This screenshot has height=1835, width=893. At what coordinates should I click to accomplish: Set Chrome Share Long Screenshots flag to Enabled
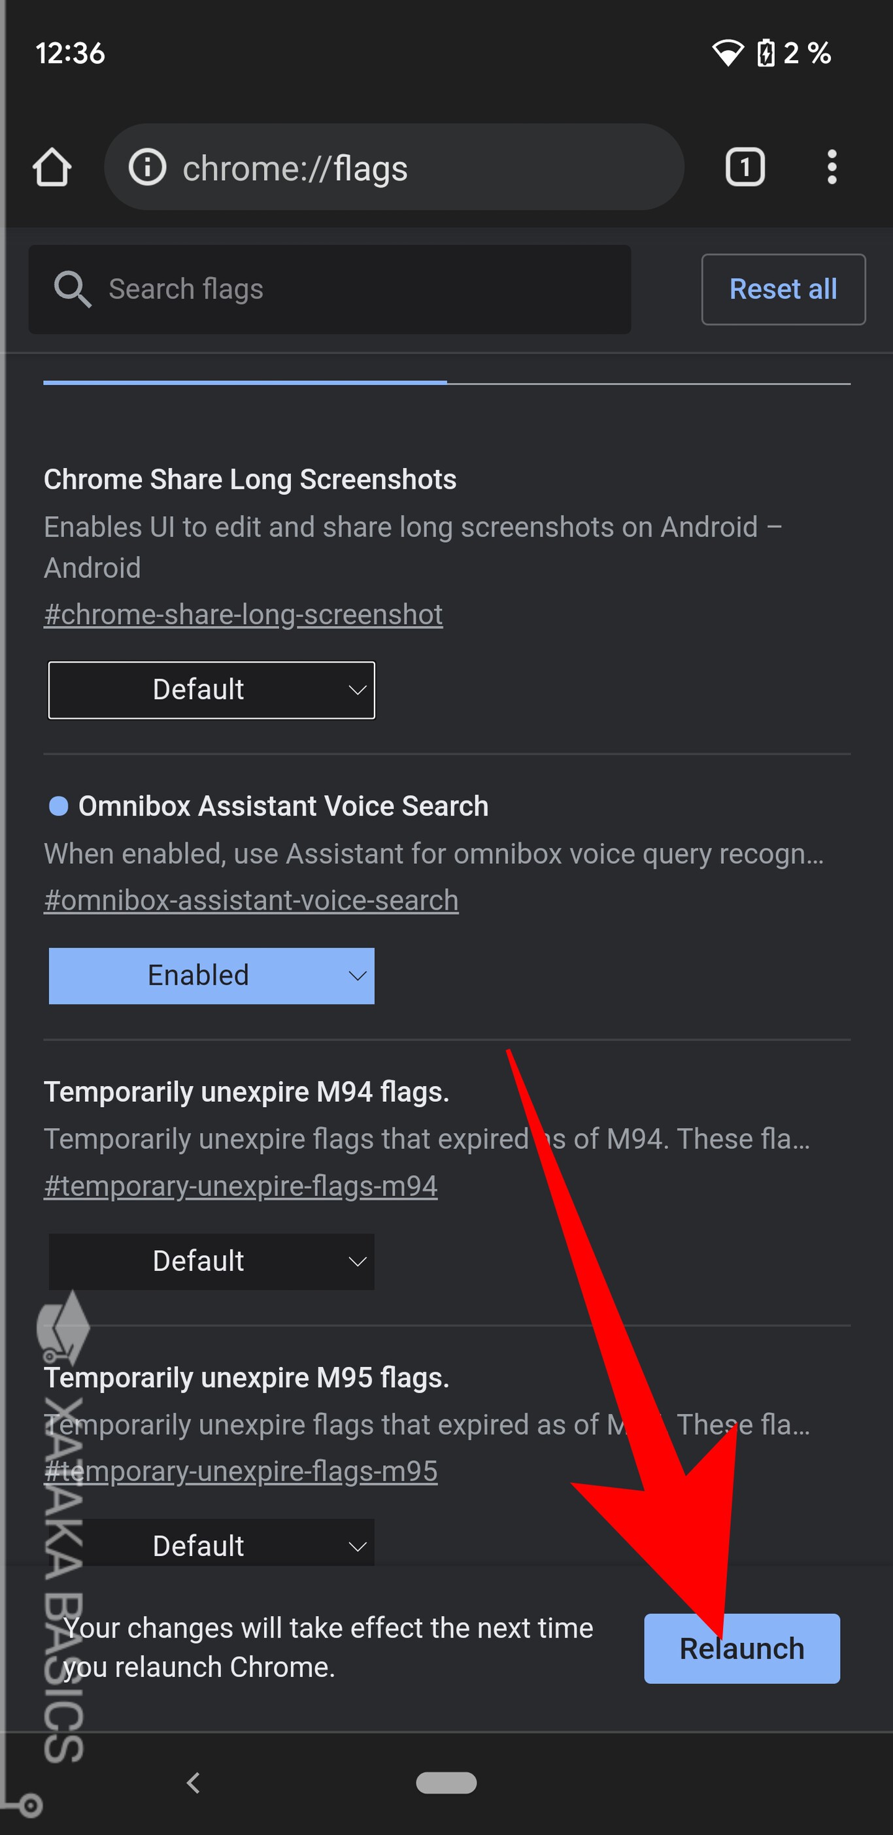211,689
